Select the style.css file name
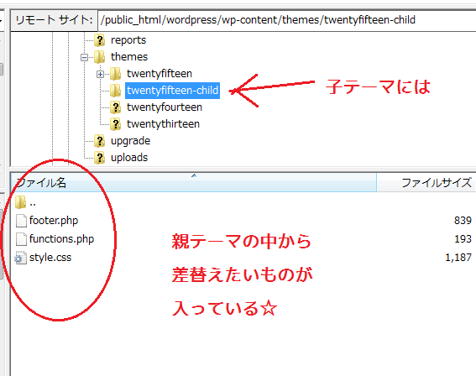476x376 pixels. (x=50, y=258)
